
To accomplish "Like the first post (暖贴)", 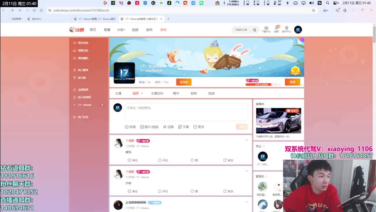I will pyautogui.click(x=192, y=160).
